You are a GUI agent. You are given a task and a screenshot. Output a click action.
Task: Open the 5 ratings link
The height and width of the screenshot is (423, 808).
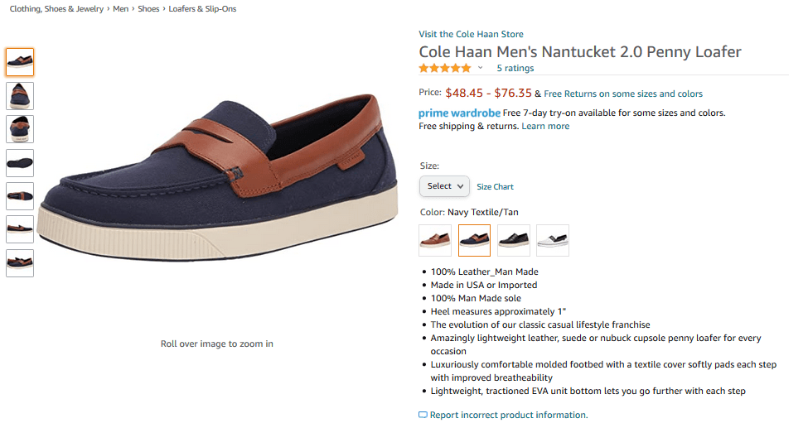point(515,69)
